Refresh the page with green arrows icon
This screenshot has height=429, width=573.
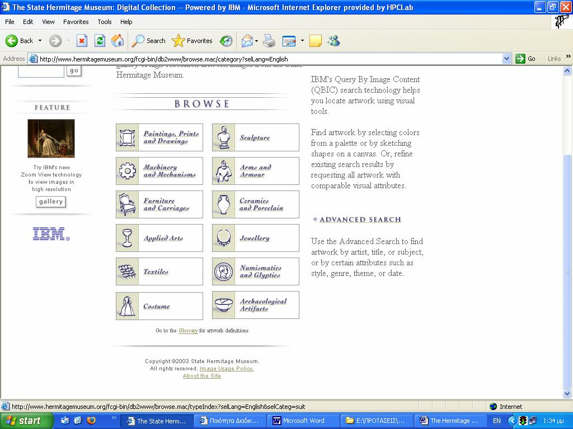[100, 40]
